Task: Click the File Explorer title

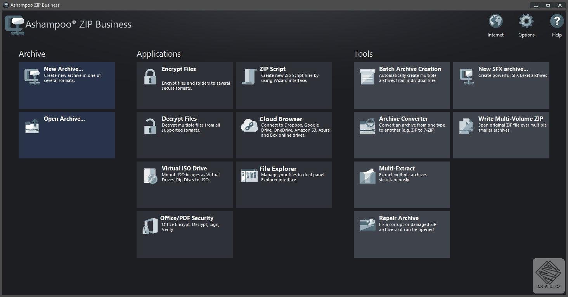Action: 278,169
